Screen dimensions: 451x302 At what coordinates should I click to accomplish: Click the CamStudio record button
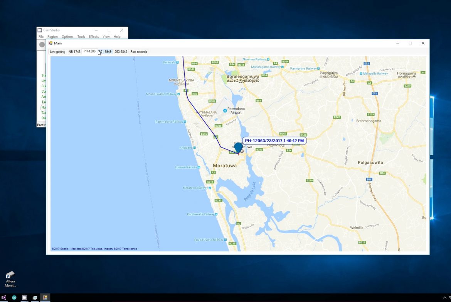(42, 45)
